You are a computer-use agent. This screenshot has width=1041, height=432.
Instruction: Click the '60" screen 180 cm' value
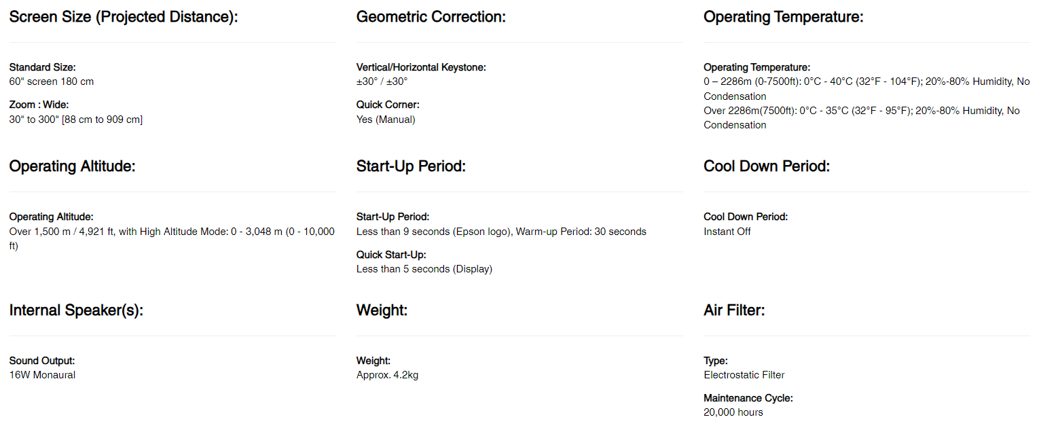pyautogui.click(x=52, y=82)
